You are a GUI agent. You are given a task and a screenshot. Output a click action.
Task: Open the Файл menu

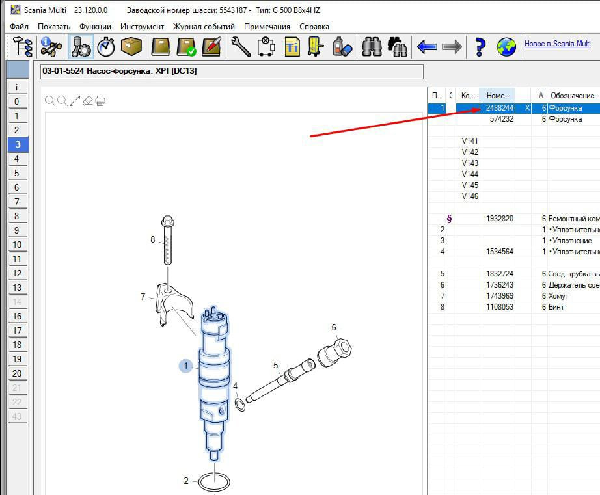point(20,27)
